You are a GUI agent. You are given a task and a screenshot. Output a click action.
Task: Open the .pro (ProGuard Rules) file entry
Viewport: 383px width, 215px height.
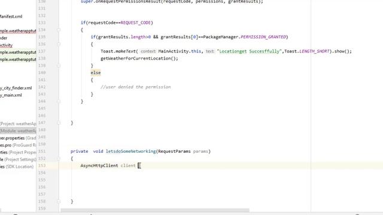tap(18, 145)
